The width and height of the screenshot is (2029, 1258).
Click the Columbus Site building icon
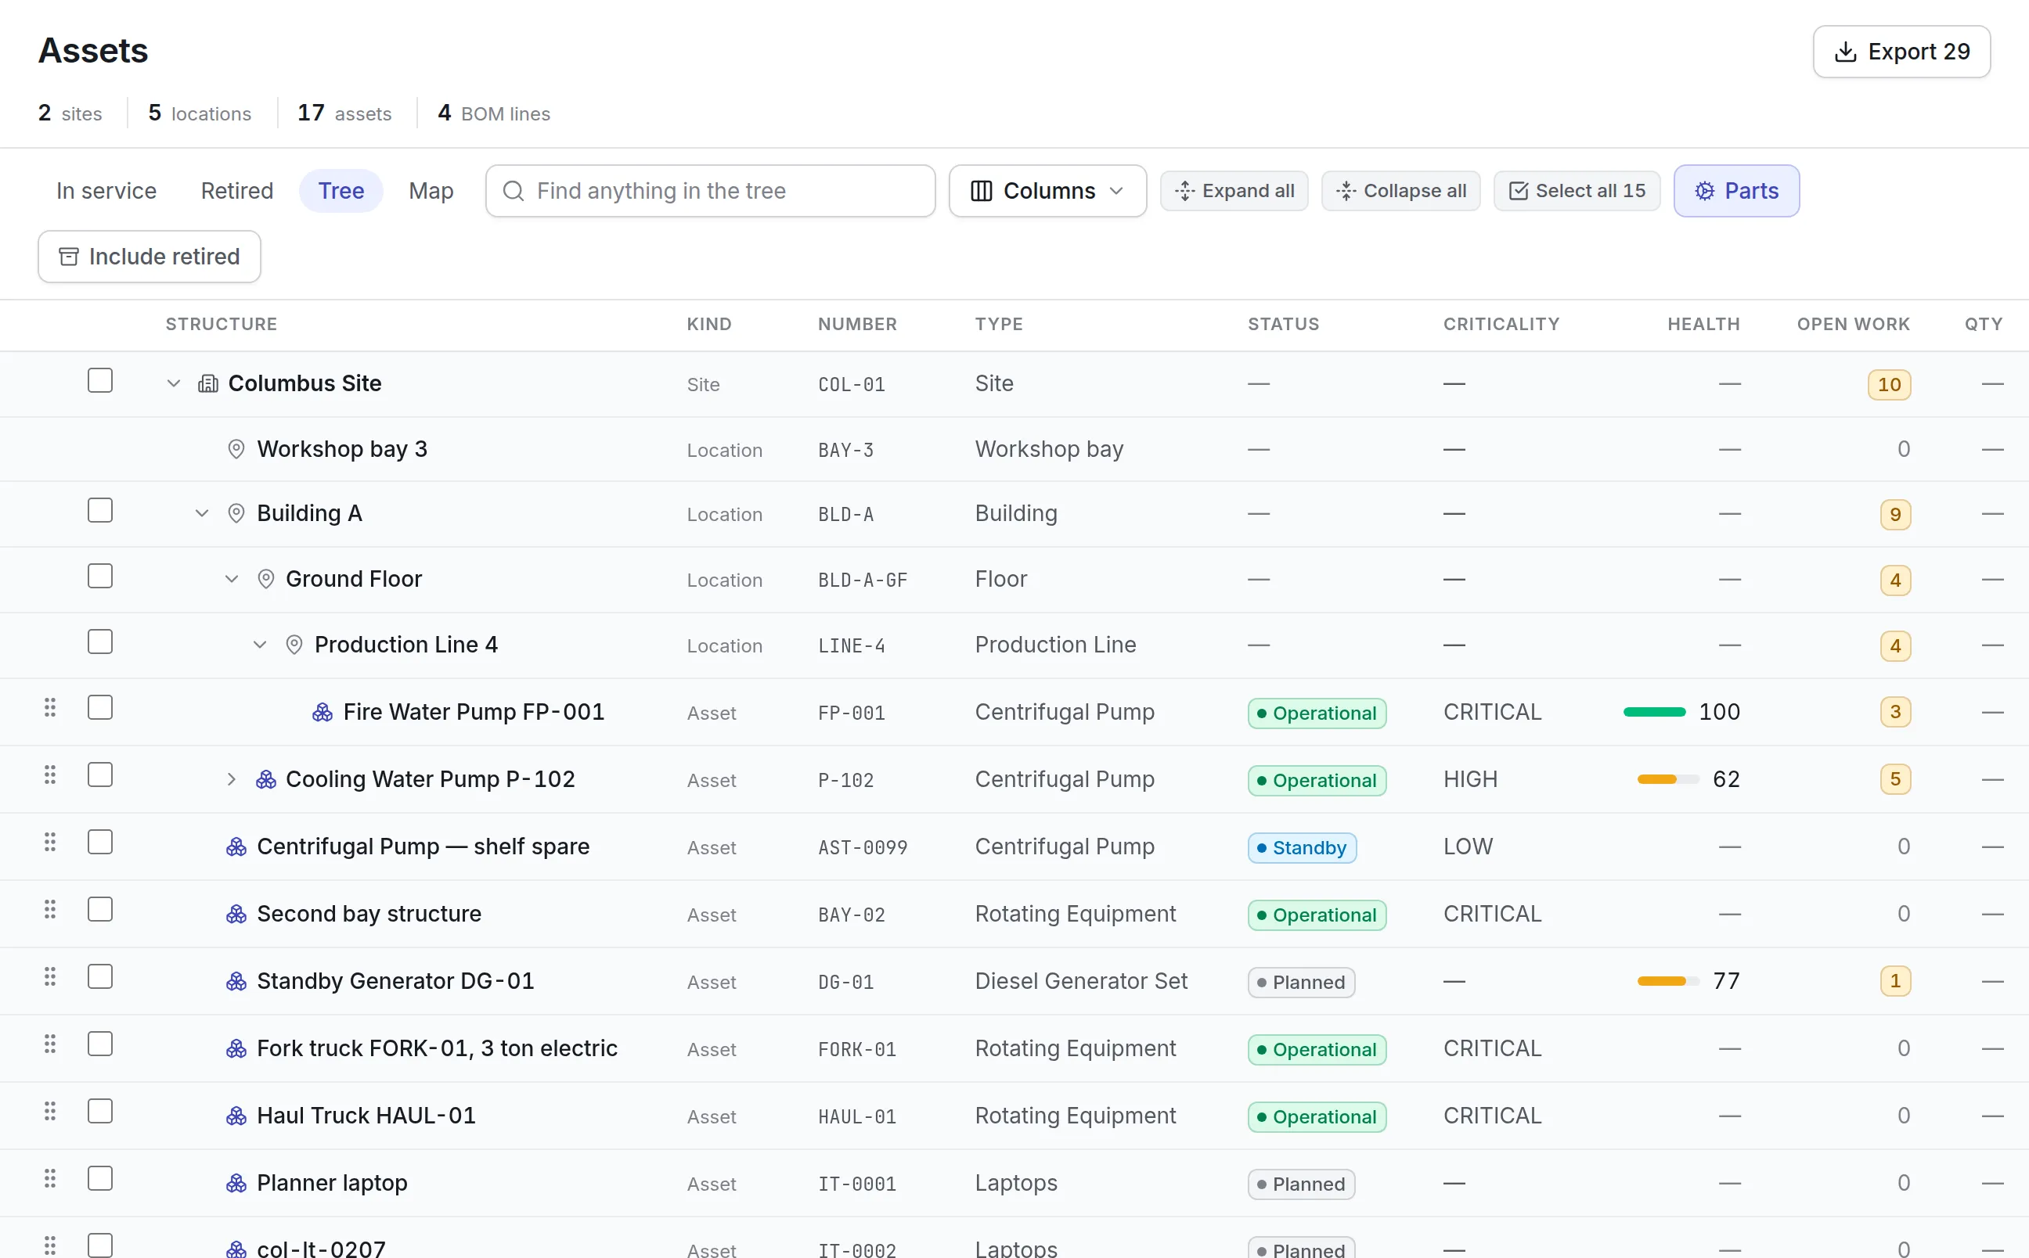click(x=208, y=383)
